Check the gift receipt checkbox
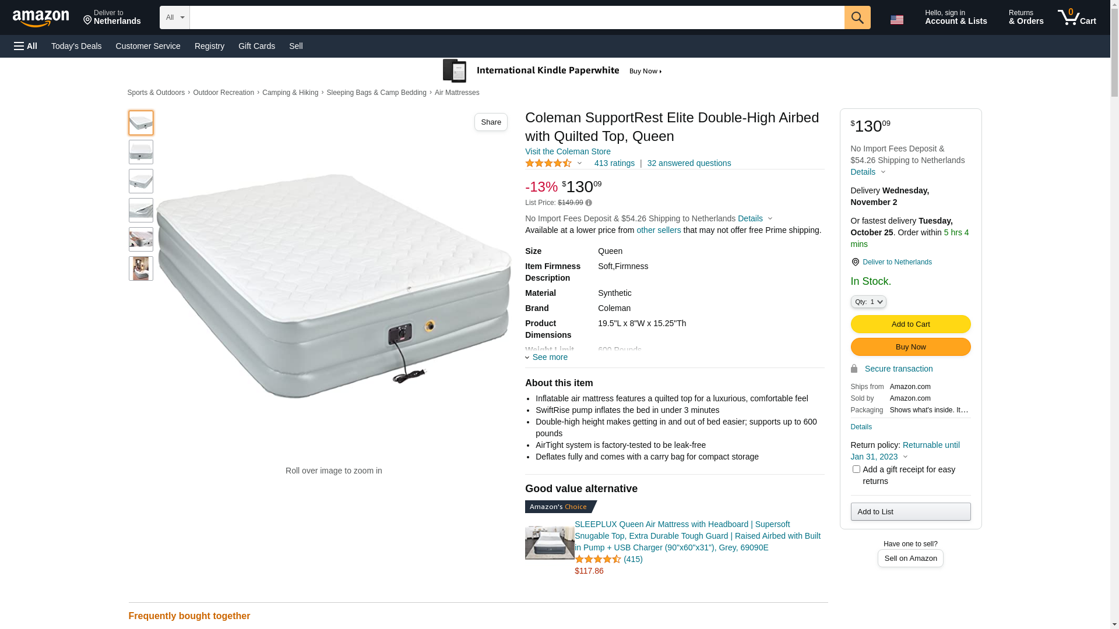The width and height of the screenshot is (1119, 629). [856, 469]
